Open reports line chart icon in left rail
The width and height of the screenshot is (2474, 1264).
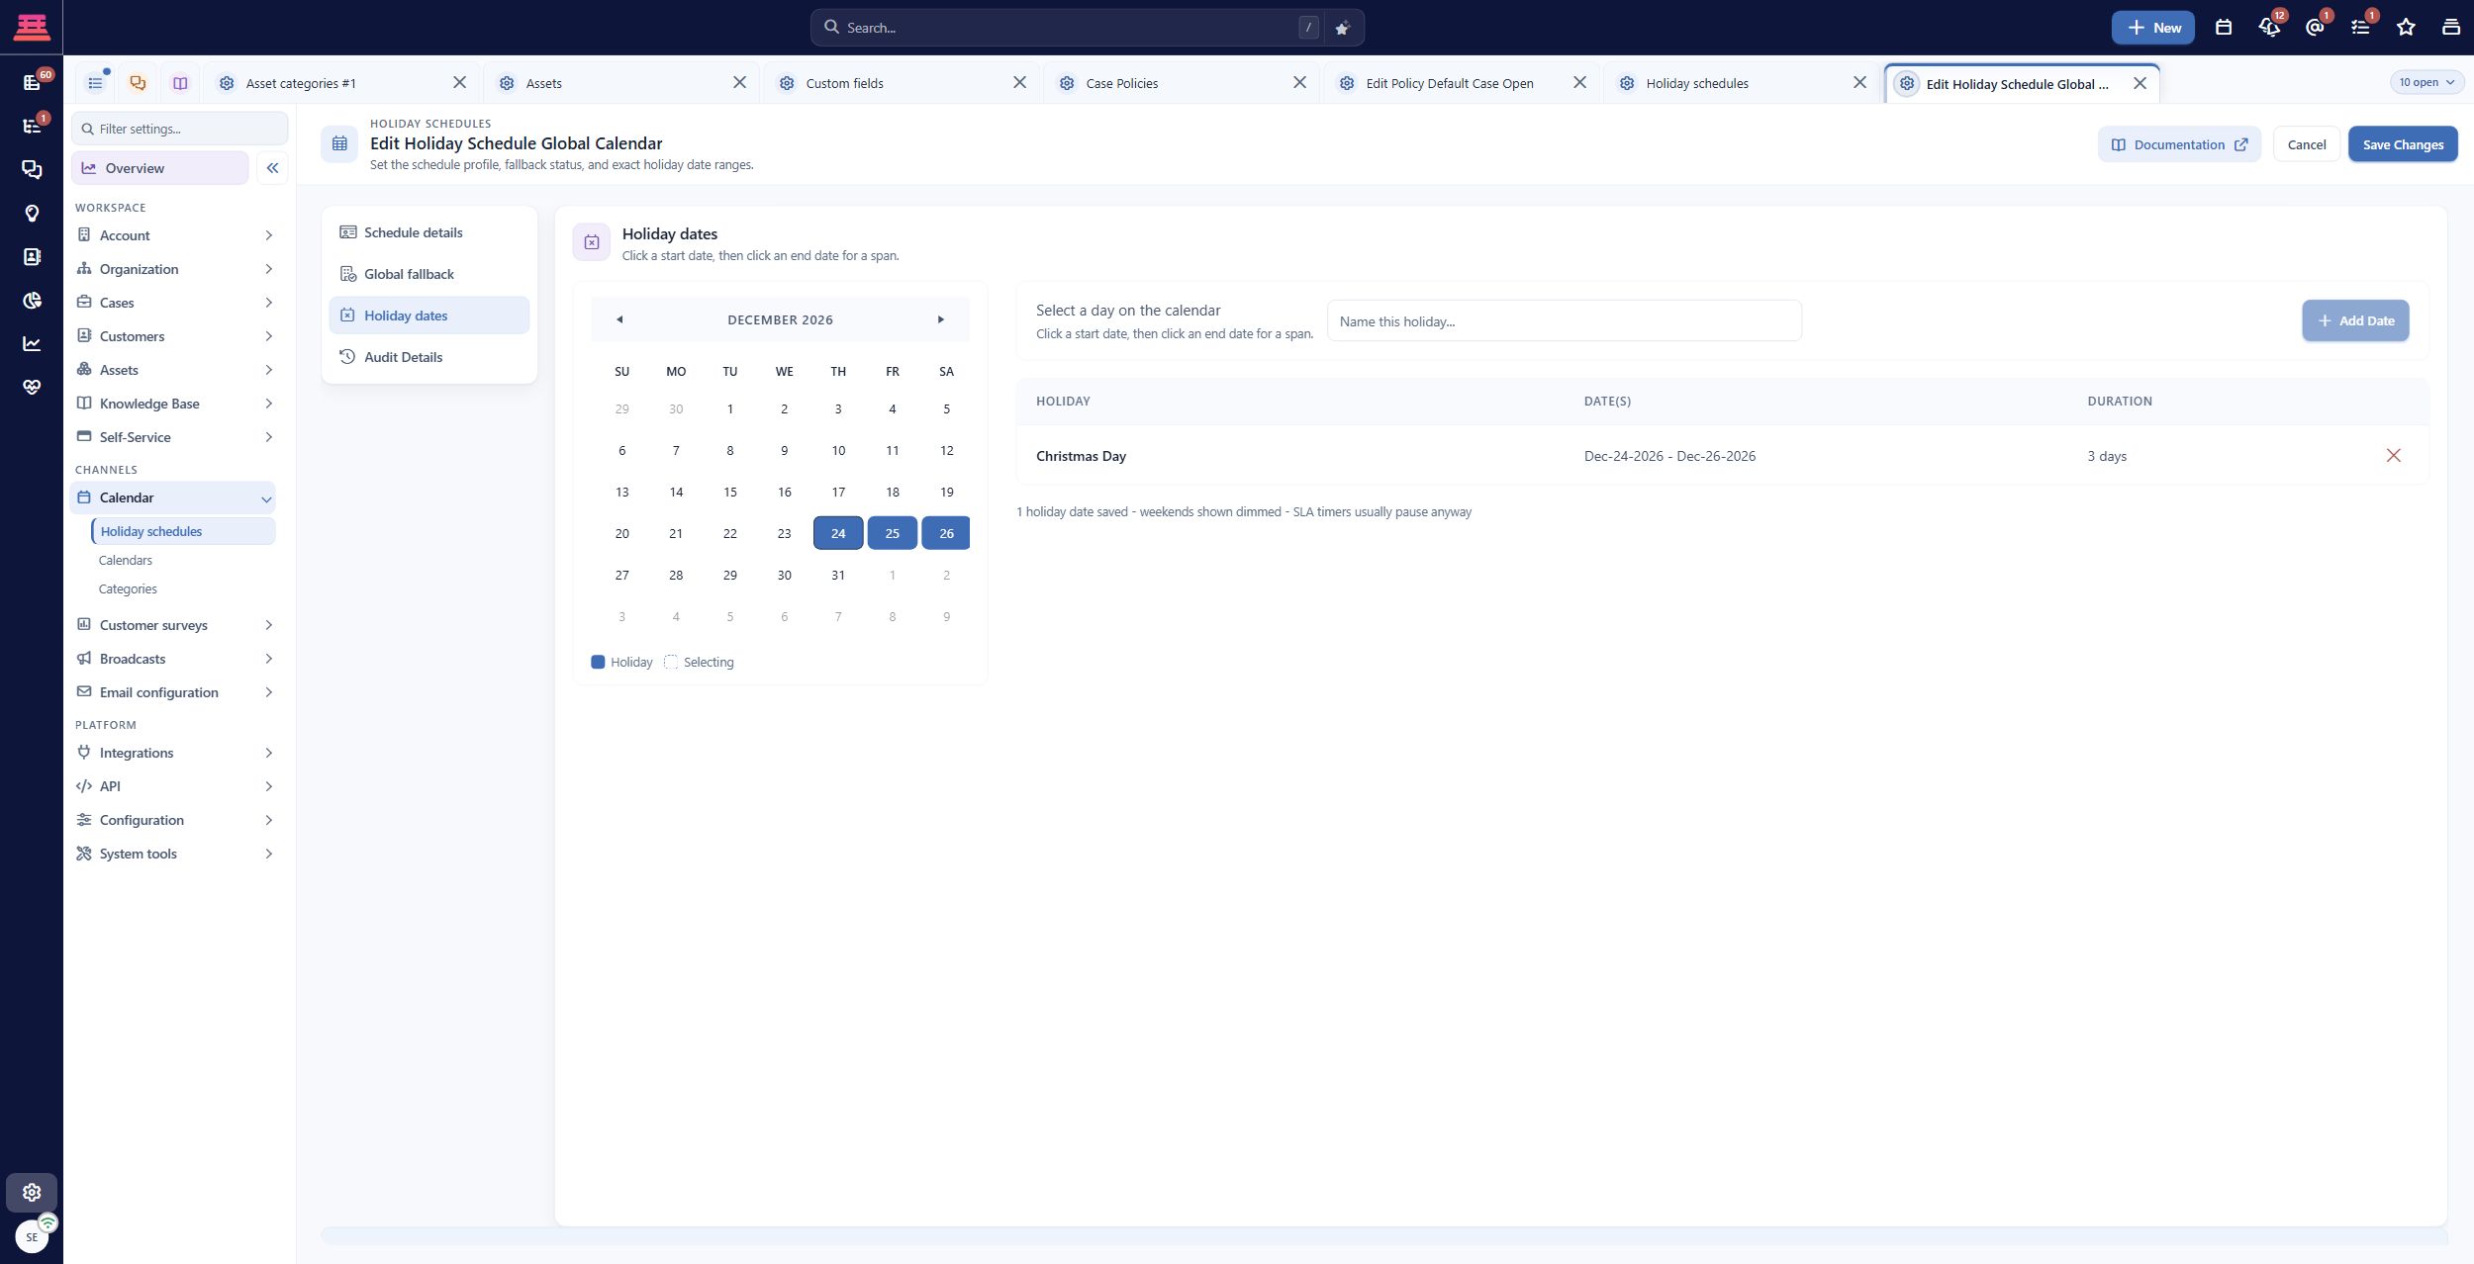click(x=32, y=343)
